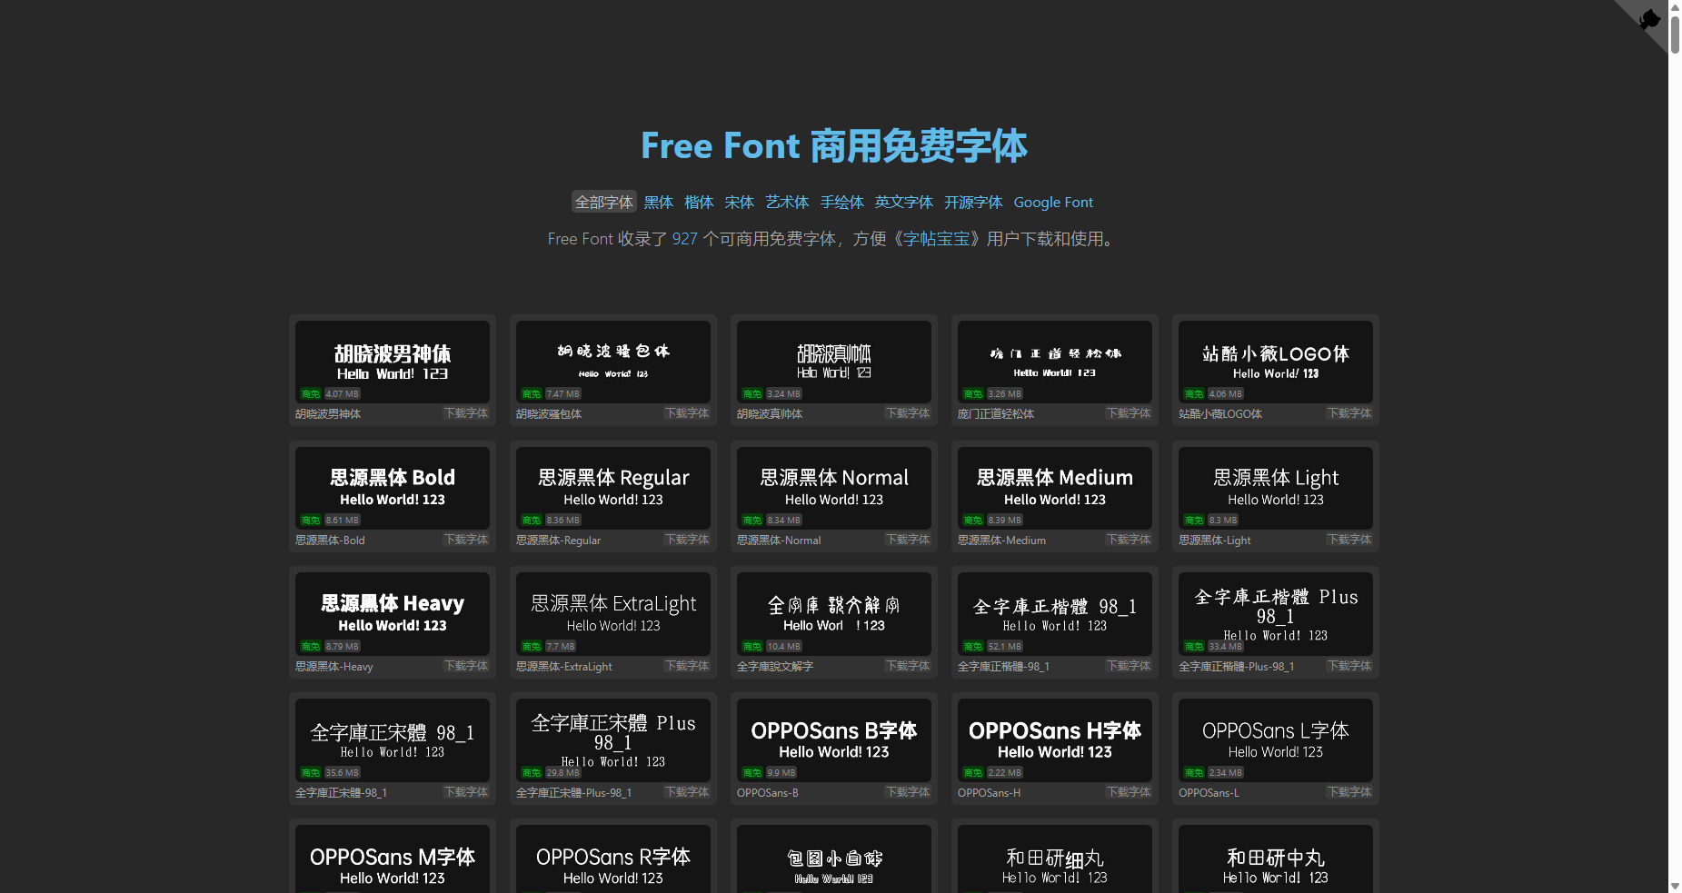Download the 站酷小薇LOGO体 font

click(1349, 413)
